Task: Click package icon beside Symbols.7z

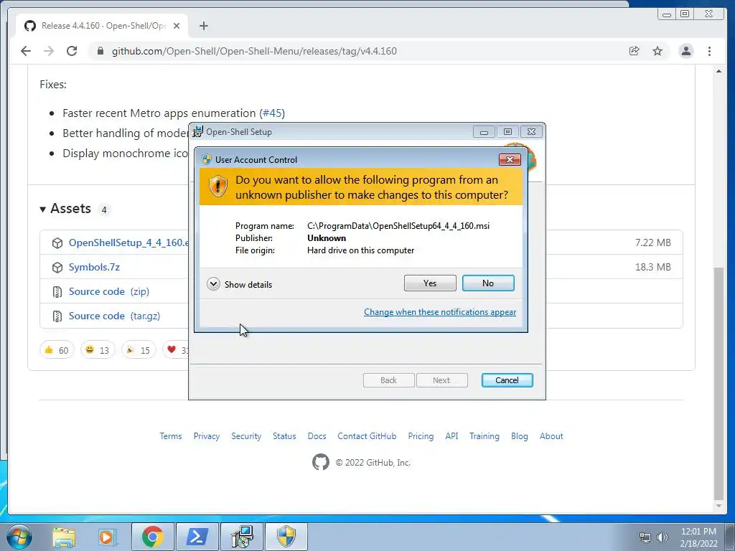Action: pyautogui.click(x=57, y=267)
